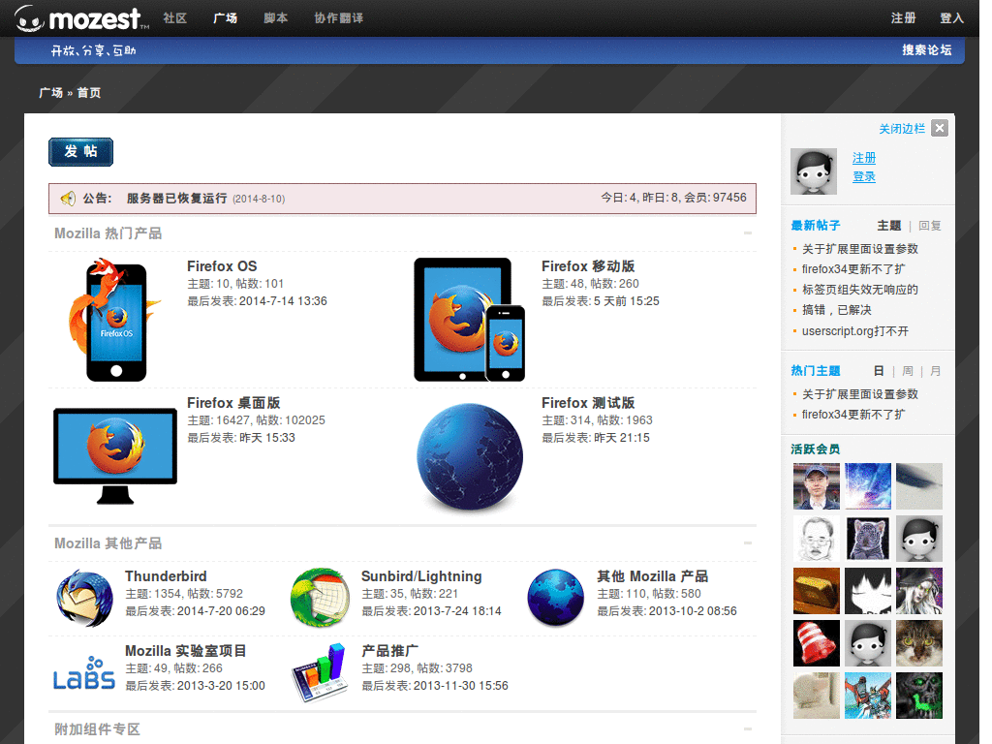Click the mozest logo in the header
Screen dimensions: 992x744
coord(77,17)
